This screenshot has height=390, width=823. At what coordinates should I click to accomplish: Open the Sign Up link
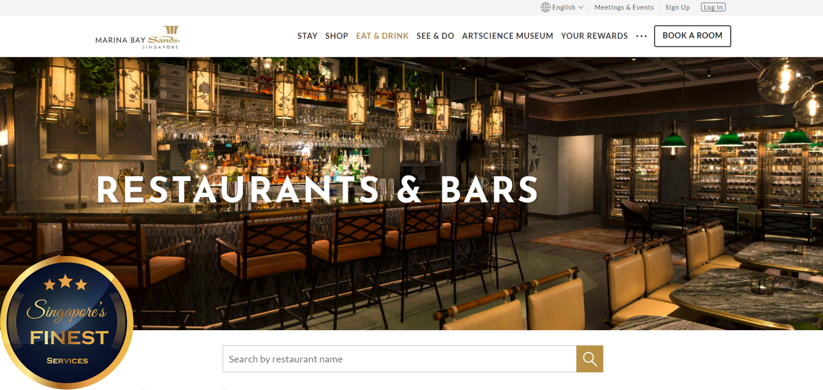(x=677, y=7)
